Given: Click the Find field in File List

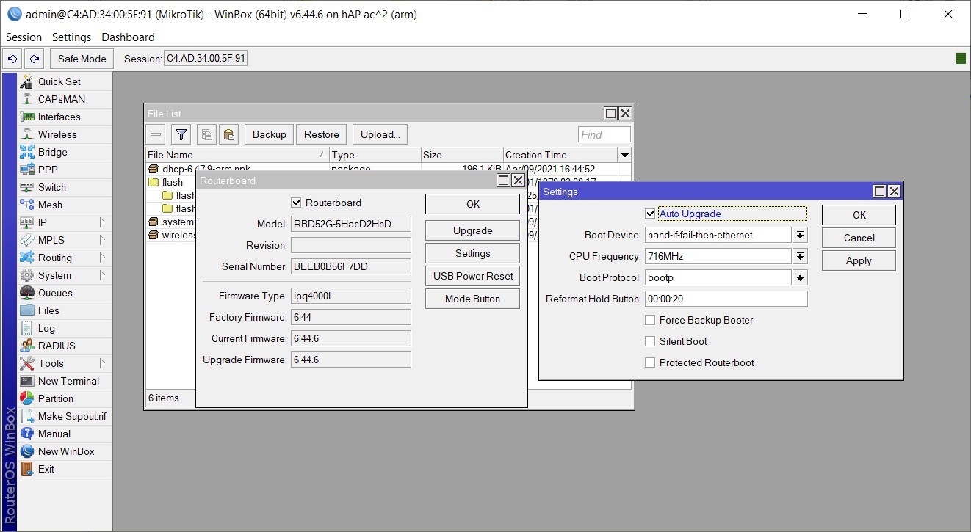Looking at the screenshot, I should pyautogui.click(x=604, y=134).
